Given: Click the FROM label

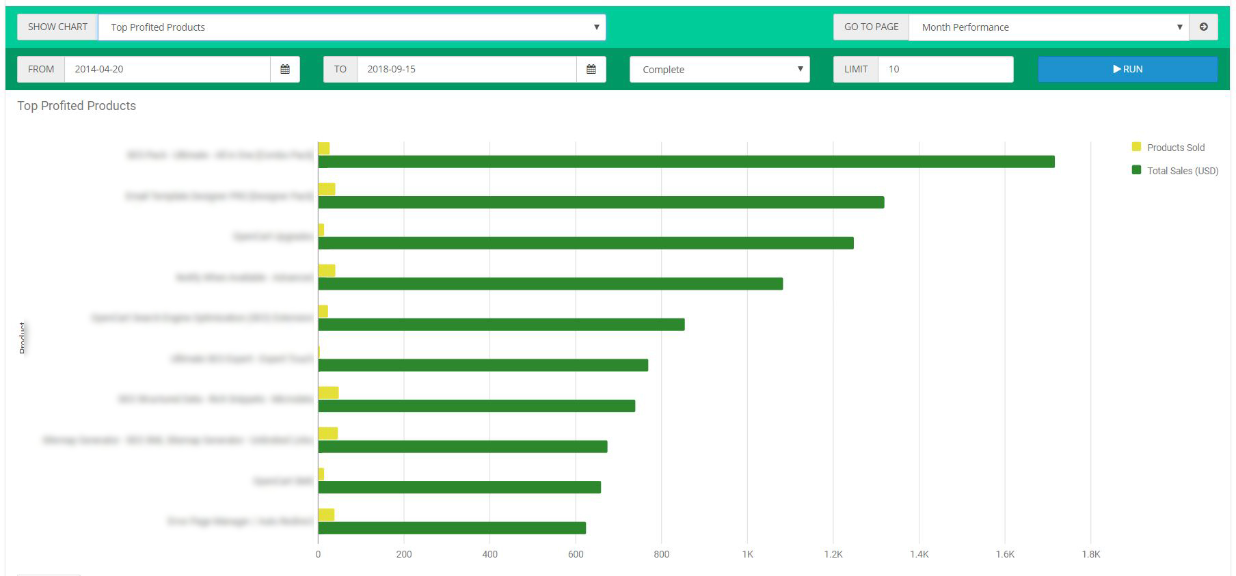Looking at the screenshot, I should pos(41,69).
